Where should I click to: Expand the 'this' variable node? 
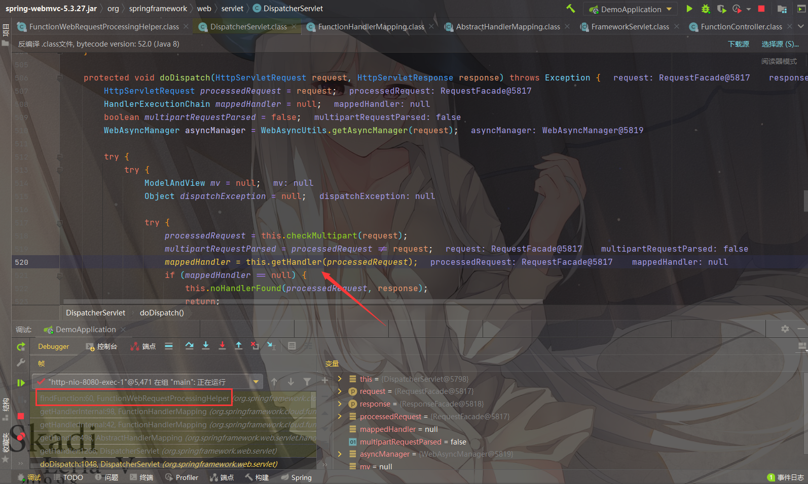tap(340, 379)
